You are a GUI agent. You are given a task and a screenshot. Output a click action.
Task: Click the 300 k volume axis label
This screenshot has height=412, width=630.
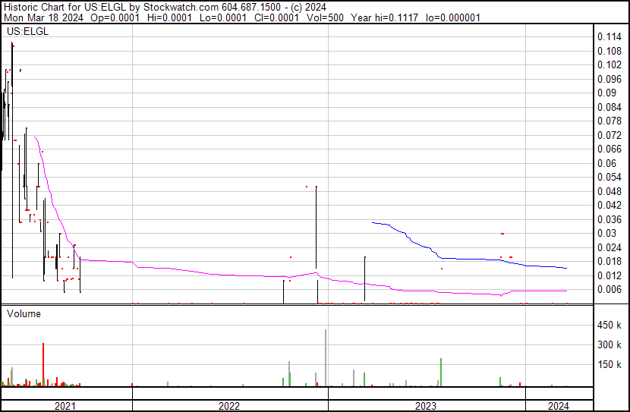610,345
